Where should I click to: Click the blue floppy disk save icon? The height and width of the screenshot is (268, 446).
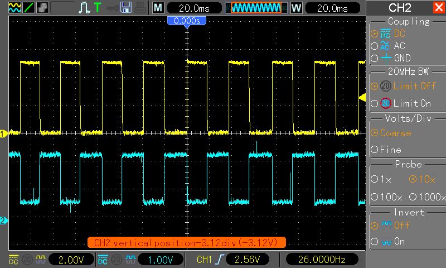[x=126, y=8]
